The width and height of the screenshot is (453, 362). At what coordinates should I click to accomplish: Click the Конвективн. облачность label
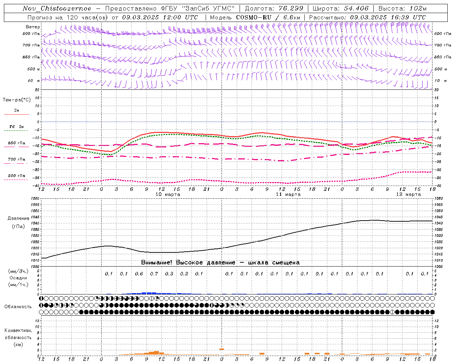click(x=18, y=334)
